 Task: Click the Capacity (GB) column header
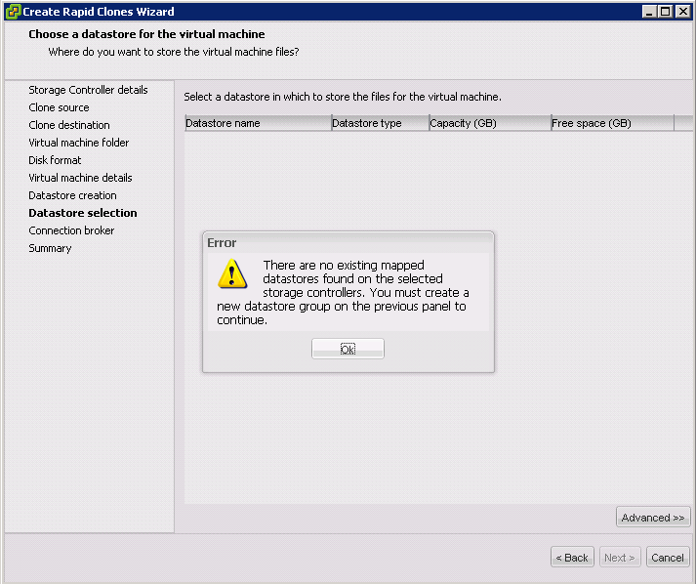point(489,123)
